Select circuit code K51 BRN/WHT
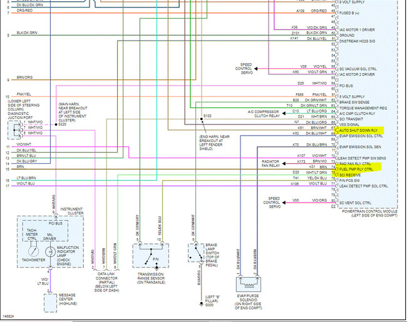407x322 pixels. pos(312,128)
